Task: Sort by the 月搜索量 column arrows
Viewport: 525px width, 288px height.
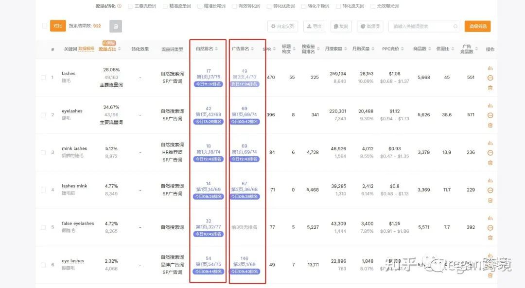Action: tap(346, 49)
